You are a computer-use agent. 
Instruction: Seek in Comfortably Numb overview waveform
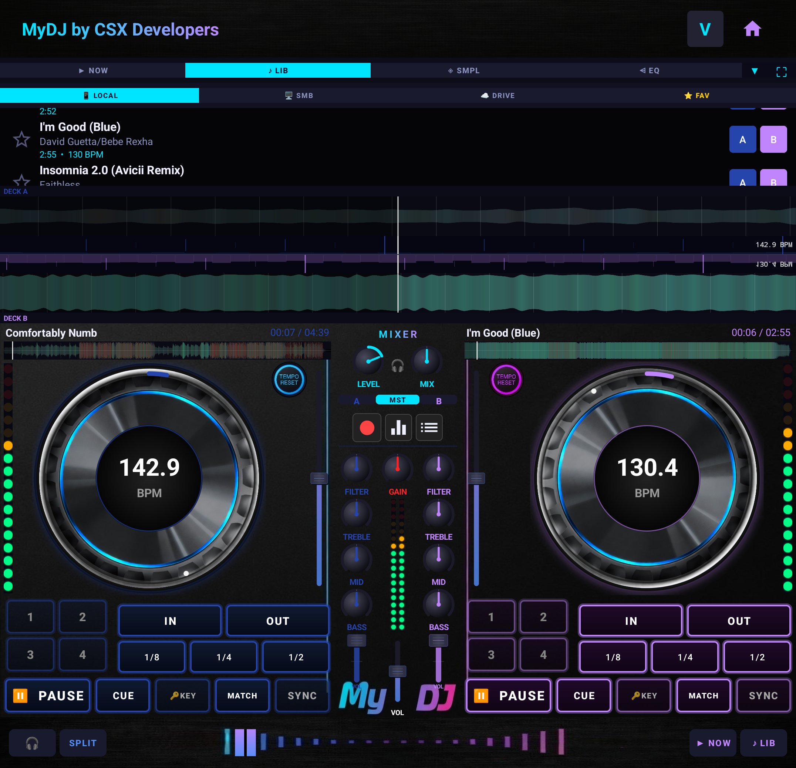(167, 350)
